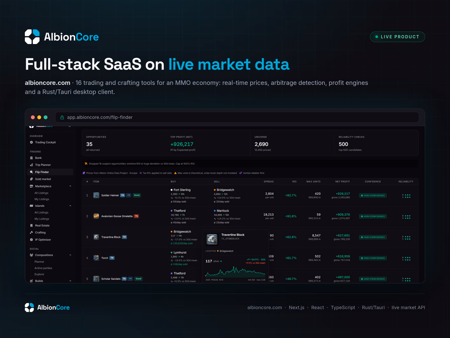Open the Trading Cockpit compass icon
Screen dimensions: 450x338
pos(31,142)
